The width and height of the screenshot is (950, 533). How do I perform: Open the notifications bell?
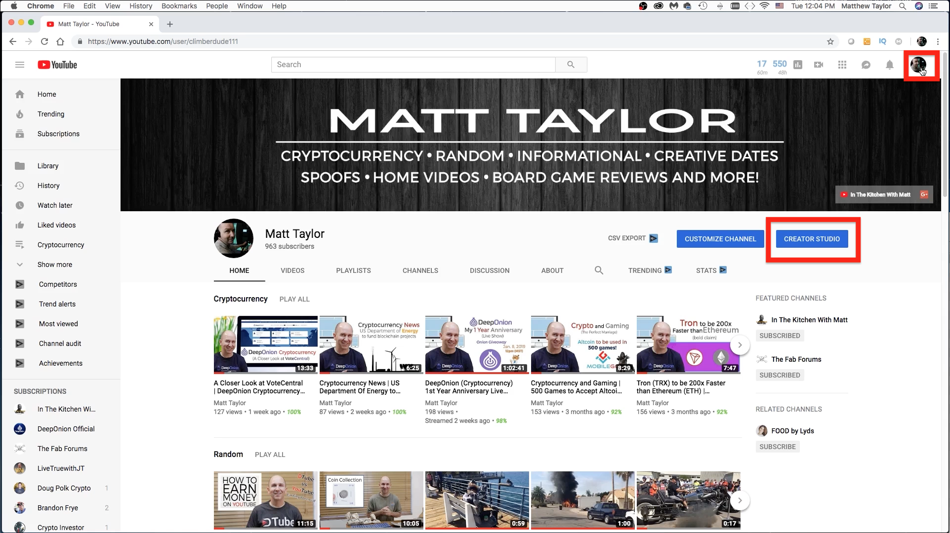pos(890,65)
